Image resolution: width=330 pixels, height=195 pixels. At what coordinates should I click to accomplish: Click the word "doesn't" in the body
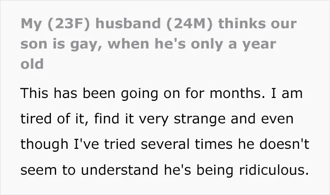click(x=284, y=144)
